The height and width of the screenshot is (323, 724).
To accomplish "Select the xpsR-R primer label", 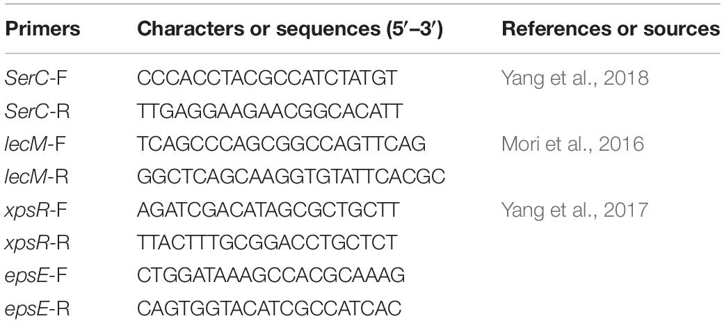I will 37,243.
